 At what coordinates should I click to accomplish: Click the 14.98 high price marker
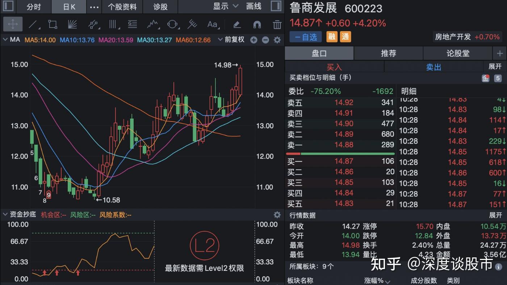(x=226, y=65)
